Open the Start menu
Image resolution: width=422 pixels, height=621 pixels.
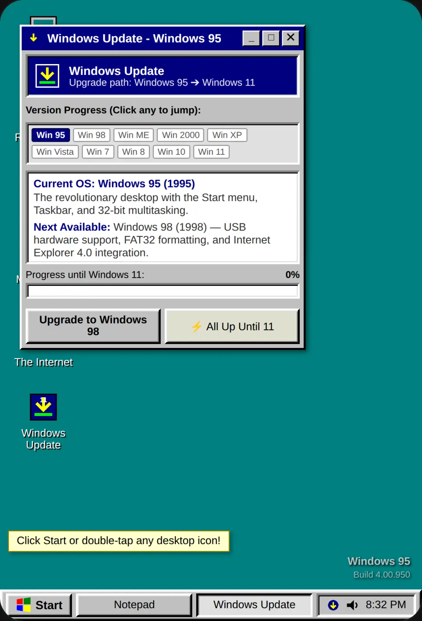coord(39,605)
